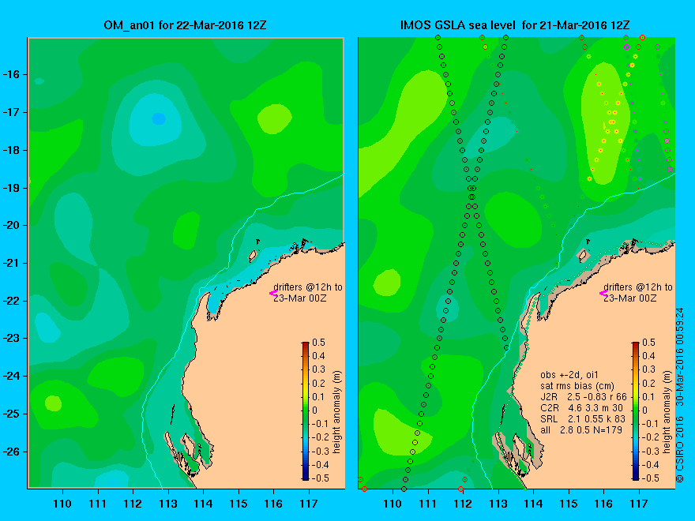Click longitude label 113 under left map
Viewport: 695px width, 521px height.
pos(168,504)
